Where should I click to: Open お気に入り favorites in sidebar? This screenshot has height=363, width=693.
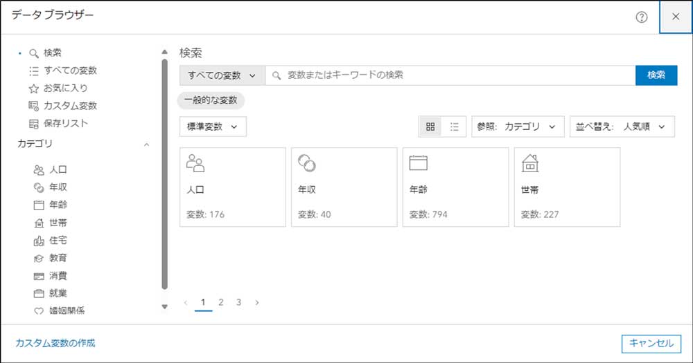click(x=65, y=89)
